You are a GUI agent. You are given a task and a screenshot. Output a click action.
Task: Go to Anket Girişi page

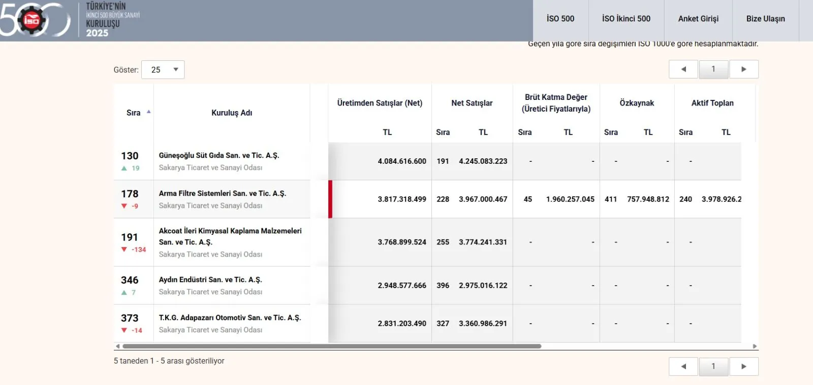coord(698,19)
